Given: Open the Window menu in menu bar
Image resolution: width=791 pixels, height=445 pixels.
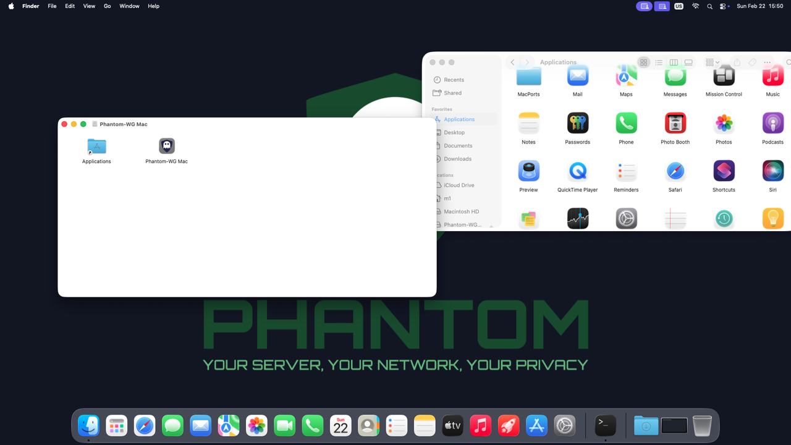Looking at the screenshot, I should click(x=129, y=6).
